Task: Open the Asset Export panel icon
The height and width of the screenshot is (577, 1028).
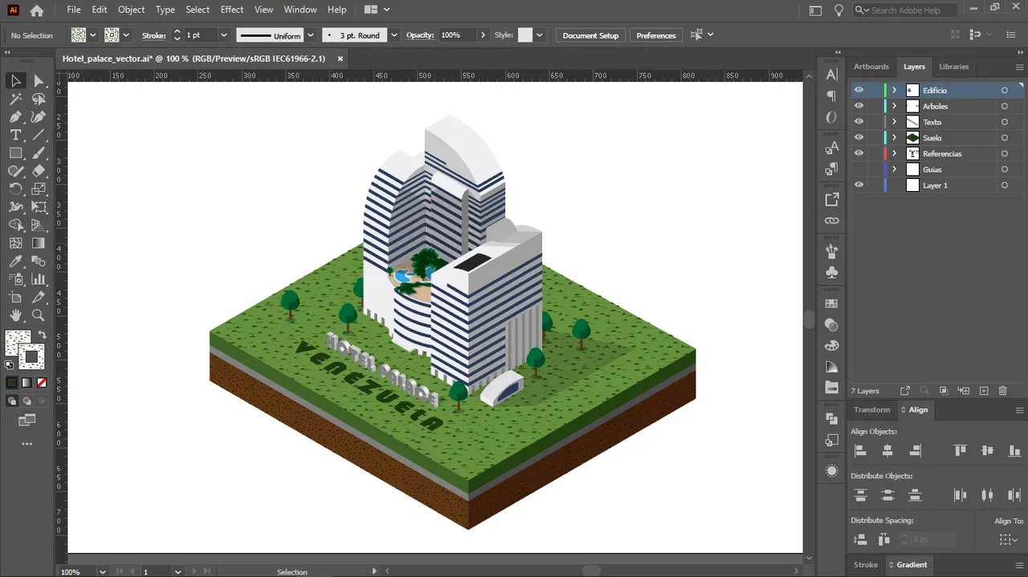Action: [831, 199]
